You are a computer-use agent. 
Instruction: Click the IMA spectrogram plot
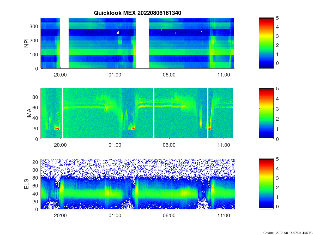(137, 114)
